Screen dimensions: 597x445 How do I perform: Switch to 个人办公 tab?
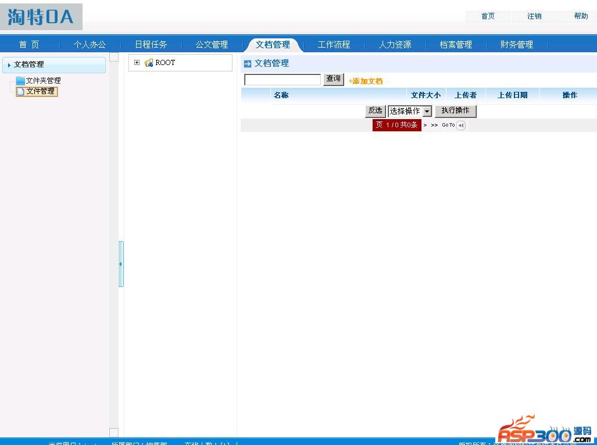90,45
